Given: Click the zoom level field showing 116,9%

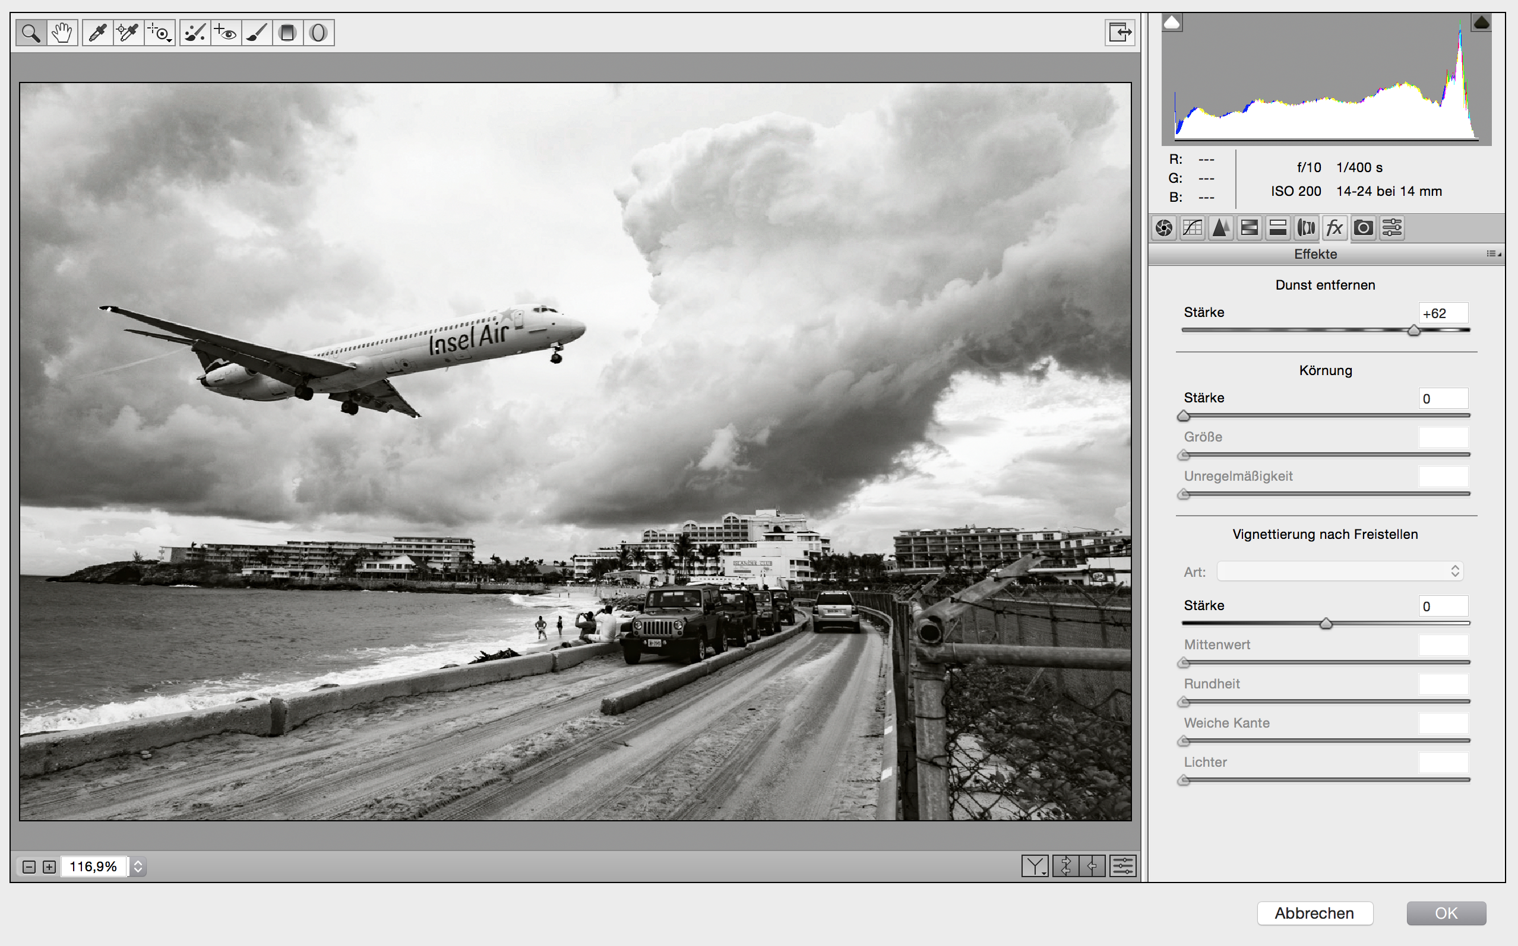Looking at the screenshot, I should [x=94, y=866].
